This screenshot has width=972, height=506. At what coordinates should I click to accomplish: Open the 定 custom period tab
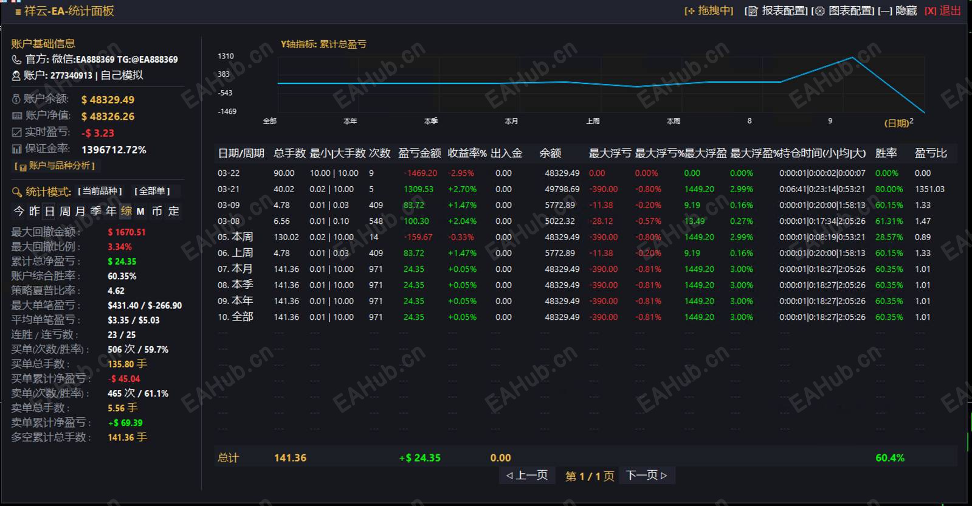click(x=174, y=211)
